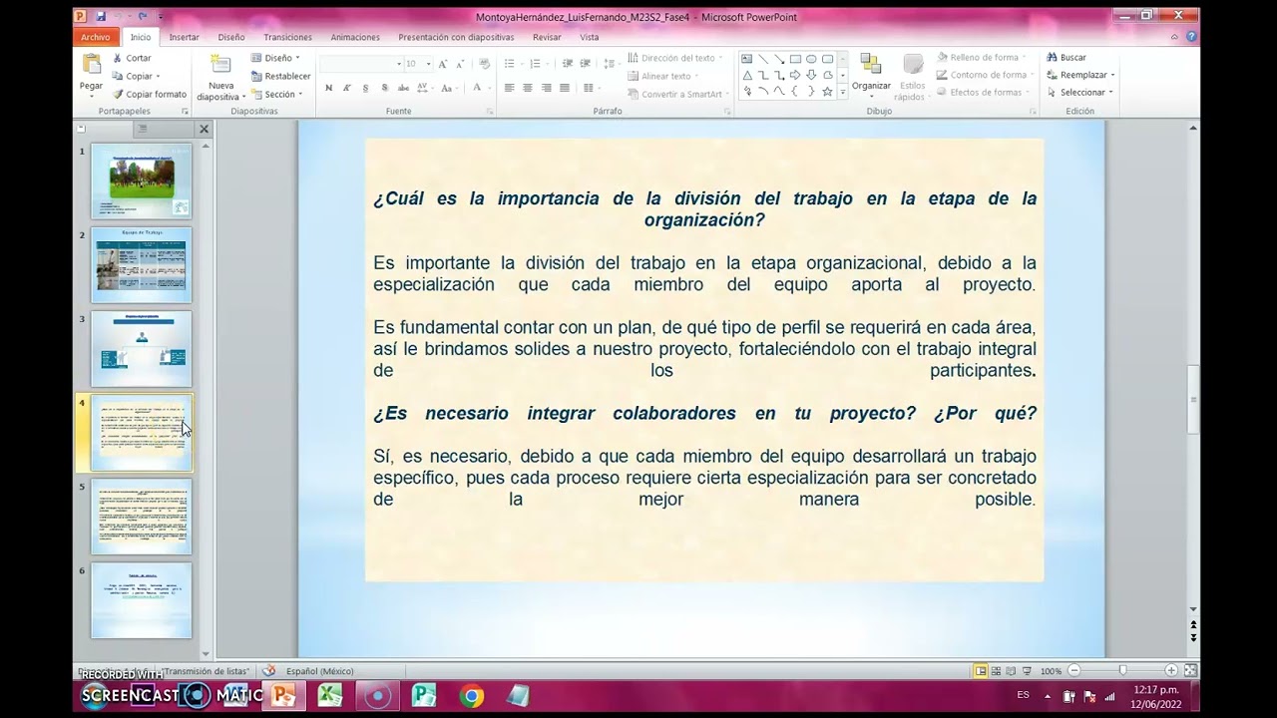This screenshot has width=1277, height=718.
Task: Switch to slide sorter view
Action: tap(996, 671)
